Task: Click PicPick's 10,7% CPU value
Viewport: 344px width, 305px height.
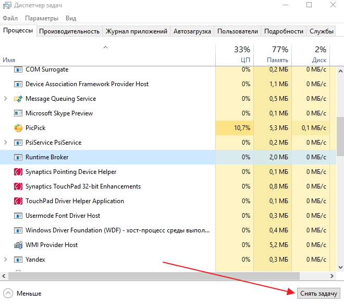Action: (242, 128)
